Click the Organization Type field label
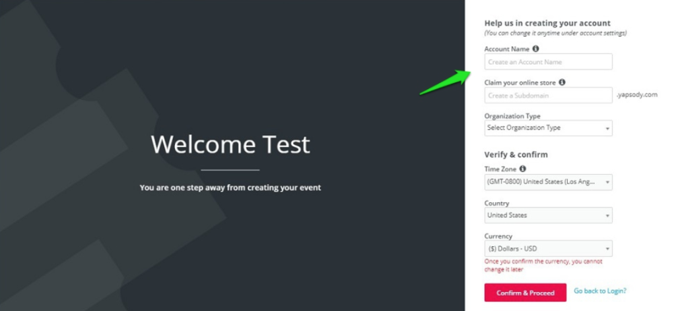The width and height of the screenshot is (676, 311). click(x=512, y=116)
